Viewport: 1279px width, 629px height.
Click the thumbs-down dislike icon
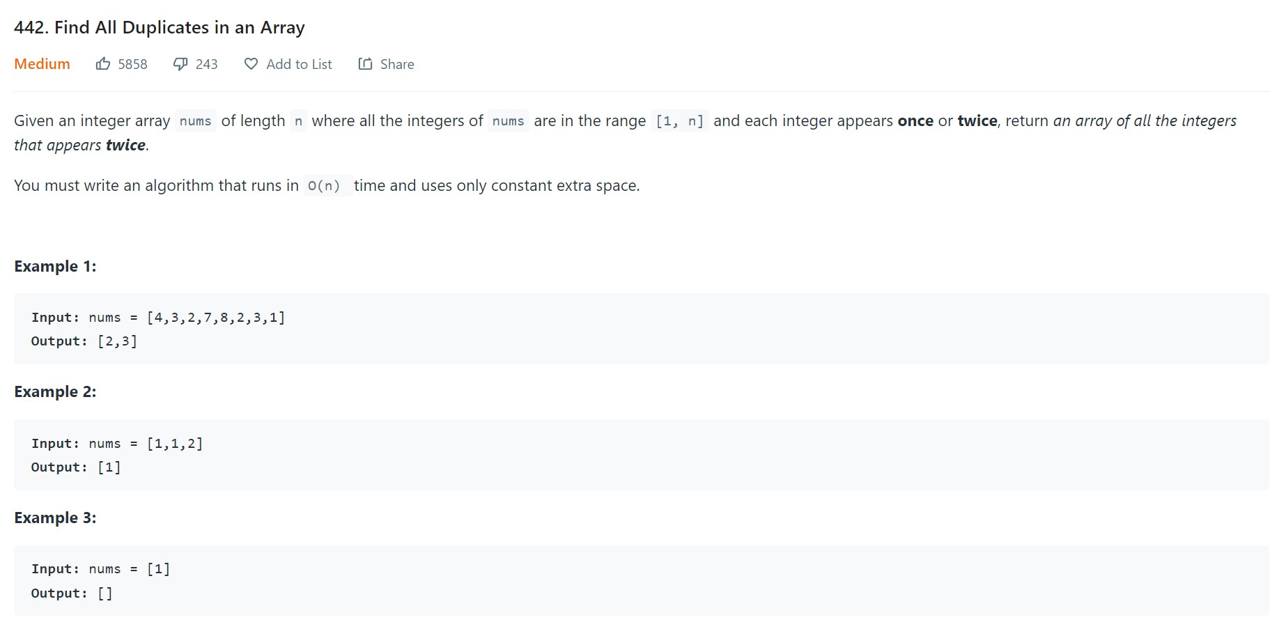180,64
